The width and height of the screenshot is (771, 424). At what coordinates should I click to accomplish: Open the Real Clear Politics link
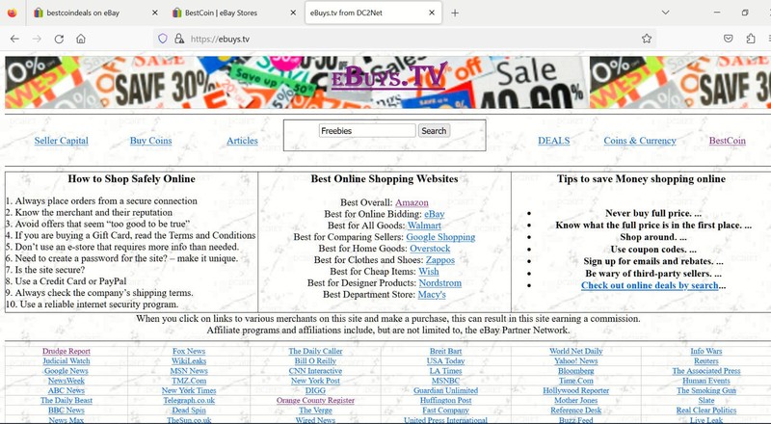[x=706, y=411]
